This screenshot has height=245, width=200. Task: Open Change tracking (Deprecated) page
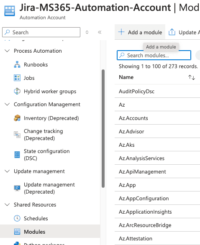point(44,135)
